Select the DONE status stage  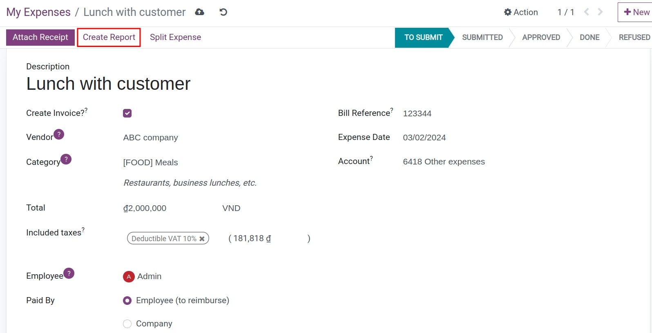589,38
